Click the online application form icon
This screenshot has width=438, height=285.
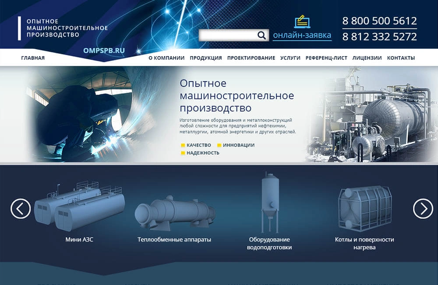(301, 21)
